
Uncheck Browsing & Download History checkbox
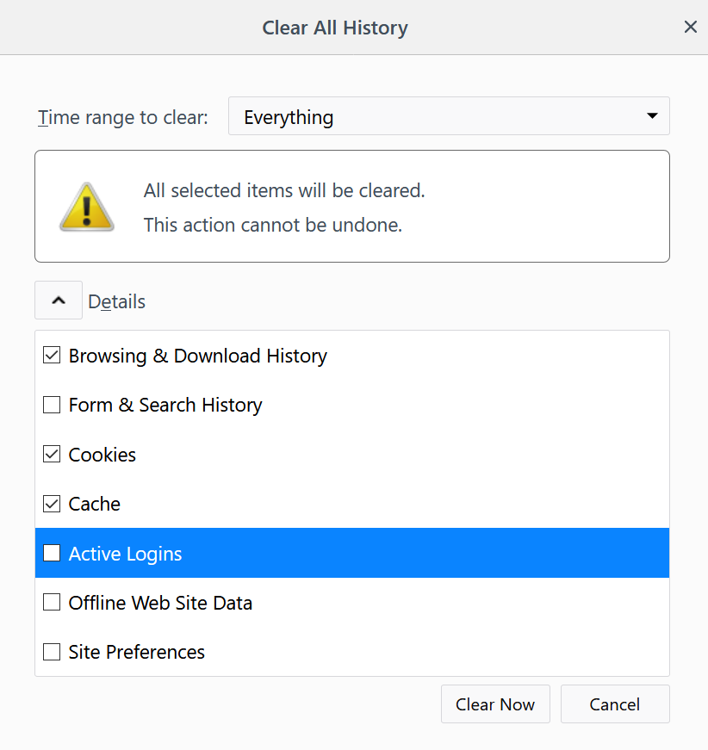(x=52, y=356)
